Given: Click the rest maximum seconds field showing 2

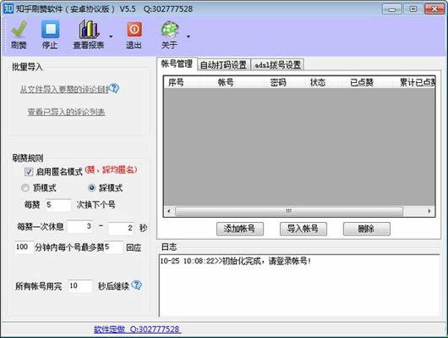Looking at the screenshot, I should point(121,228).
